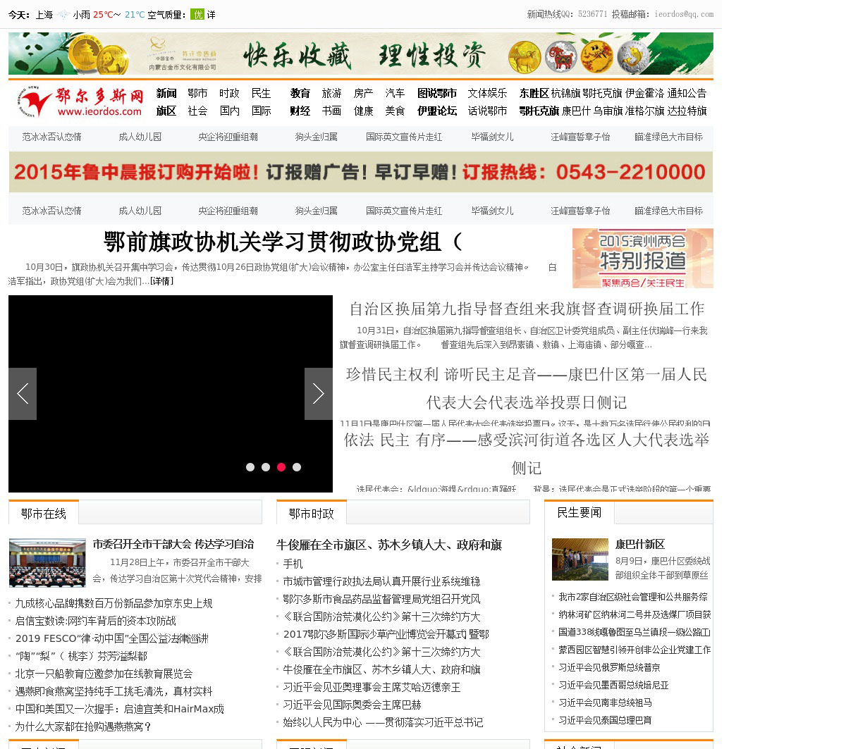Go to 旅游 section
Viewport: 846px width, 749px height.
332,93
